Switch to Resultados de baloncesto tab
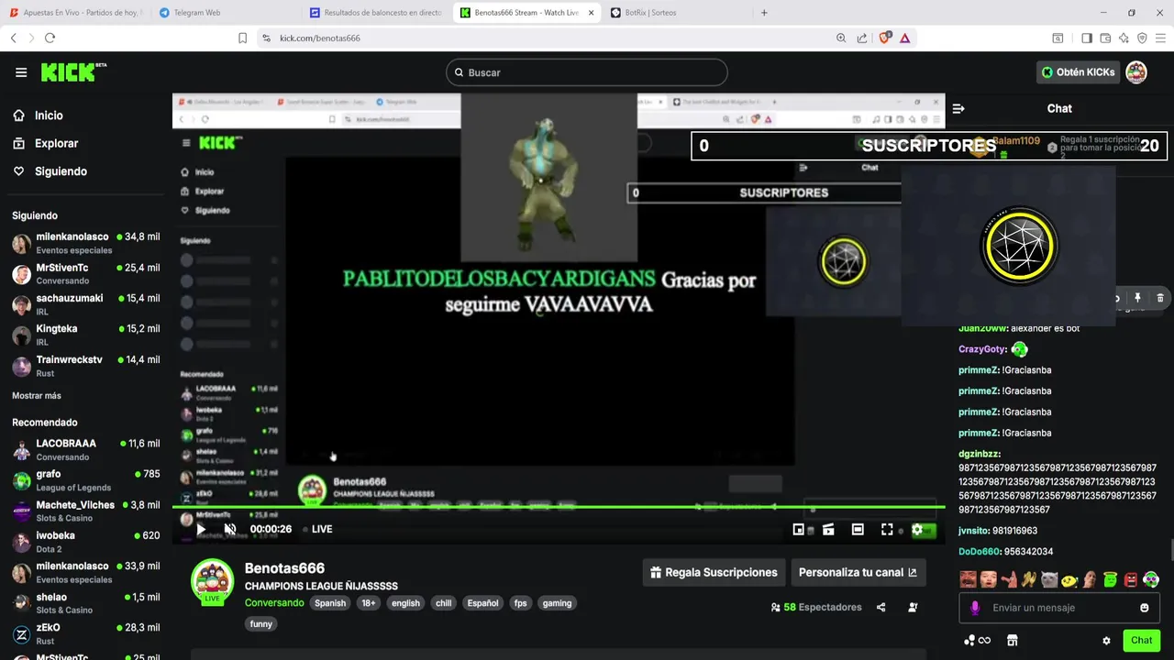Screen dimensions: 1174x660 [x=376, y=13]
